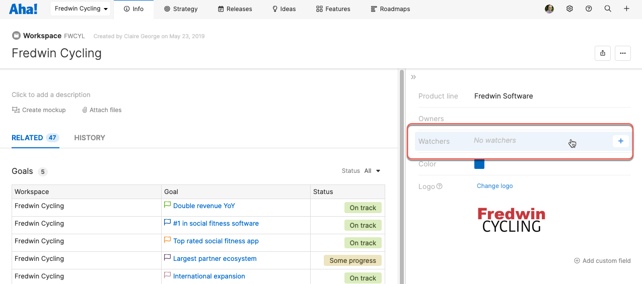Select the HISTORY tab
Screen dimensions: 642x284
[90, 138]
